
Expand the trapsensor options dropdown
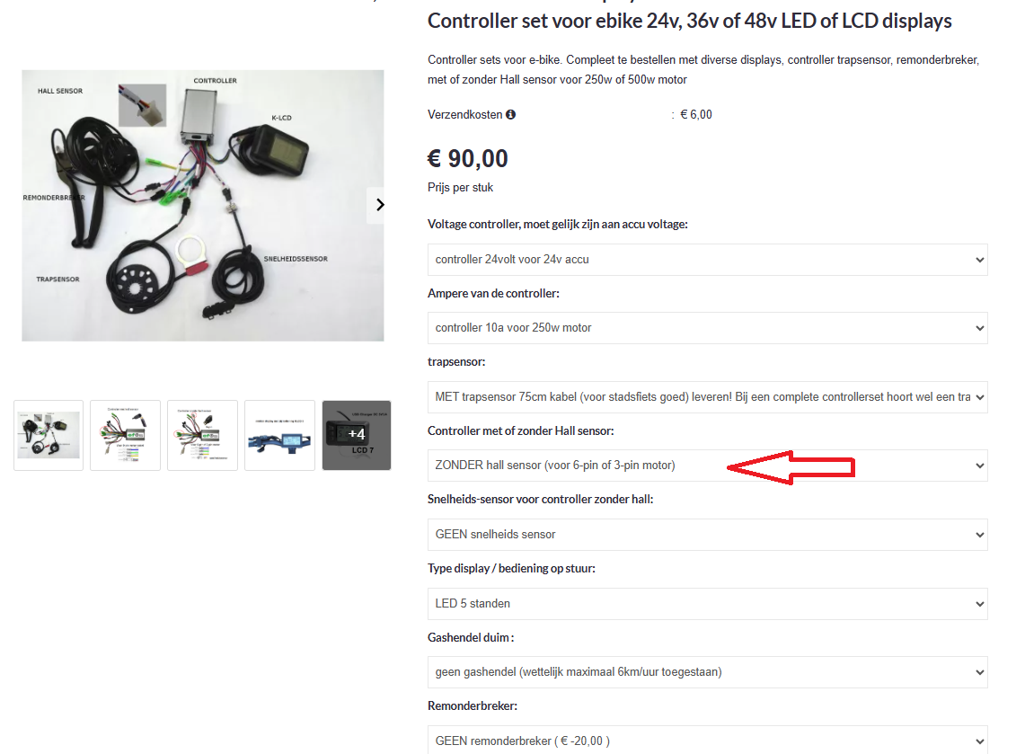click(707, 397)
